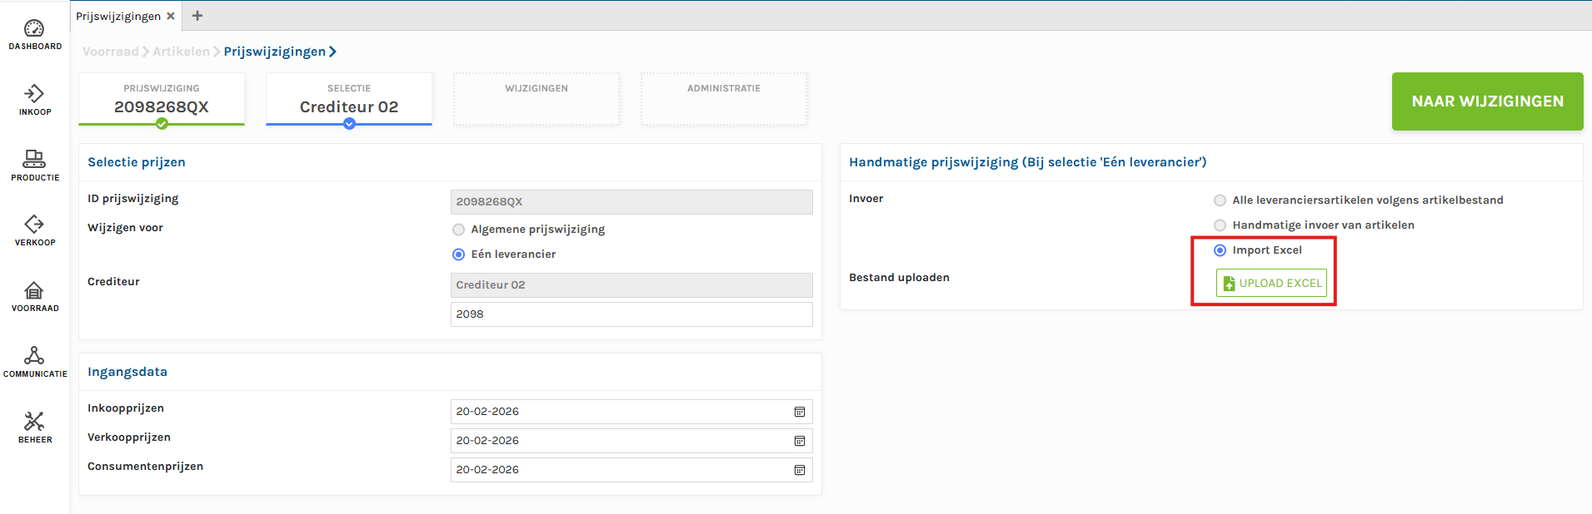Click the Communicatie sidebar icon
This screenshot has width=1592, height=514.
tap(34, 356)
